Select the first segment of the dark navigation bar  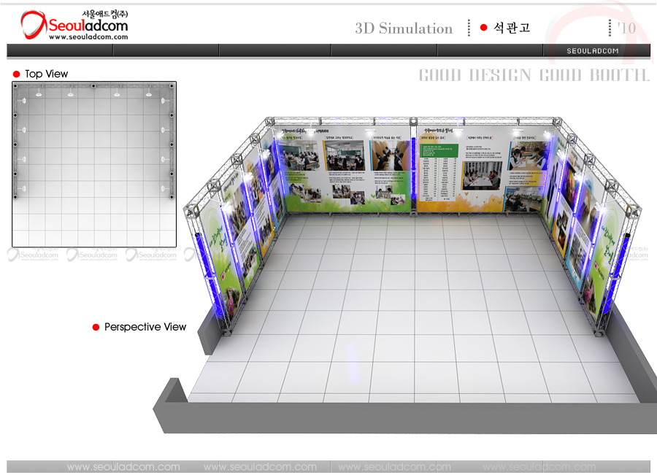[60, 50]
